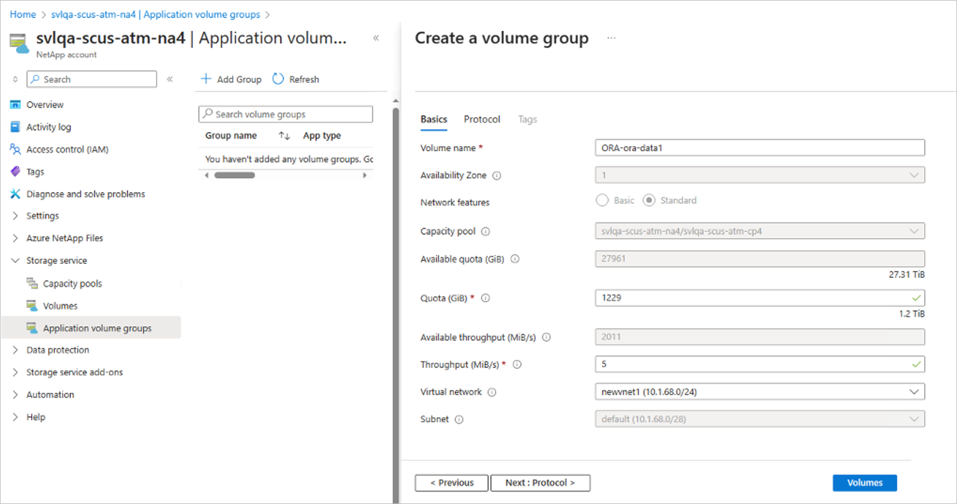The image size is (957, 504).
Task: Click the Previous button
Action: (452, 482)
